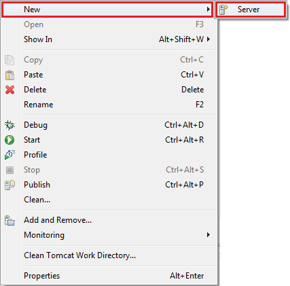Click the Publish documents icon
Screen dimensions: 290x286
(x=10, y=185)
